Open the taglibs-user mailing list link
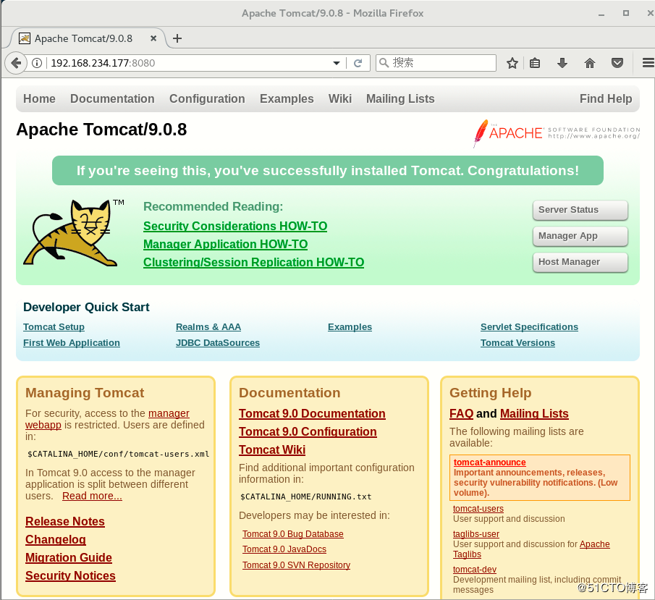This screenshot has height=600, width=655. (x=476, y=534)
